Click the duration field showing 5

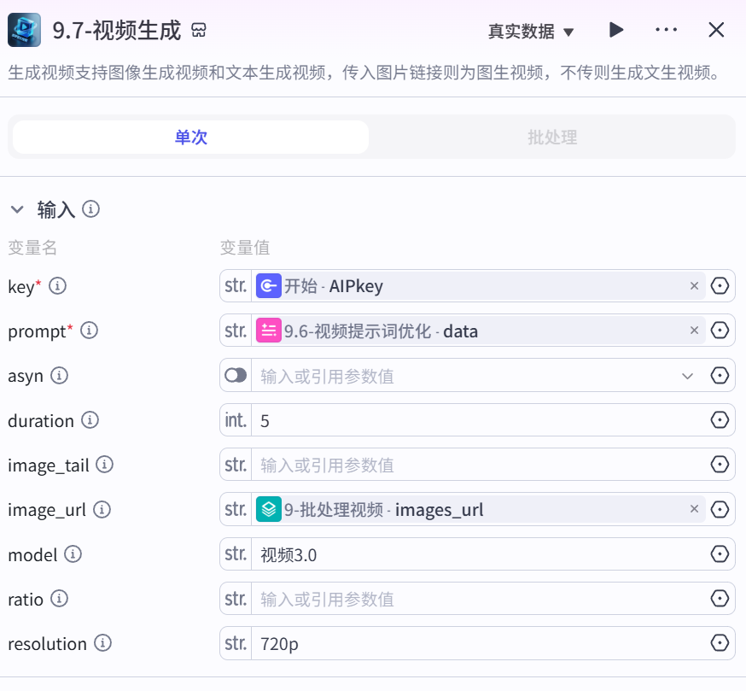click(x=478, y=420)
